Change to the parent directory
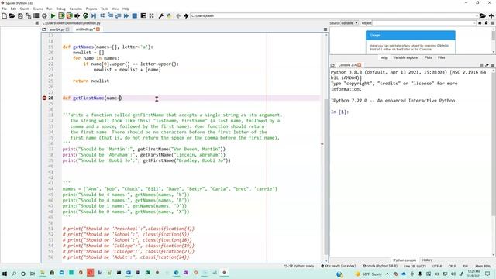The height and width of the screenshot is (279, 496). click(491, 15)
